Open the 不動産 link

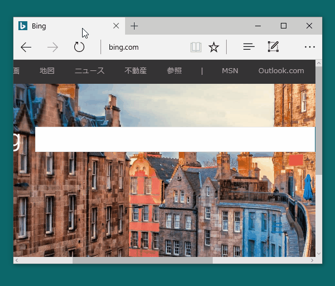pyautogui.click(x=136, y=70)
